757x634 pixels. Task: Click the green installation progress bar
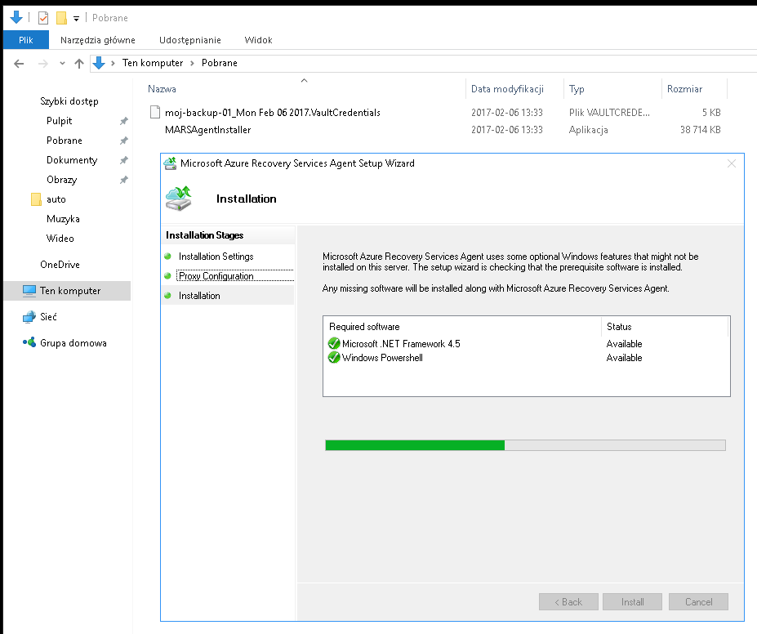[525, 445]
